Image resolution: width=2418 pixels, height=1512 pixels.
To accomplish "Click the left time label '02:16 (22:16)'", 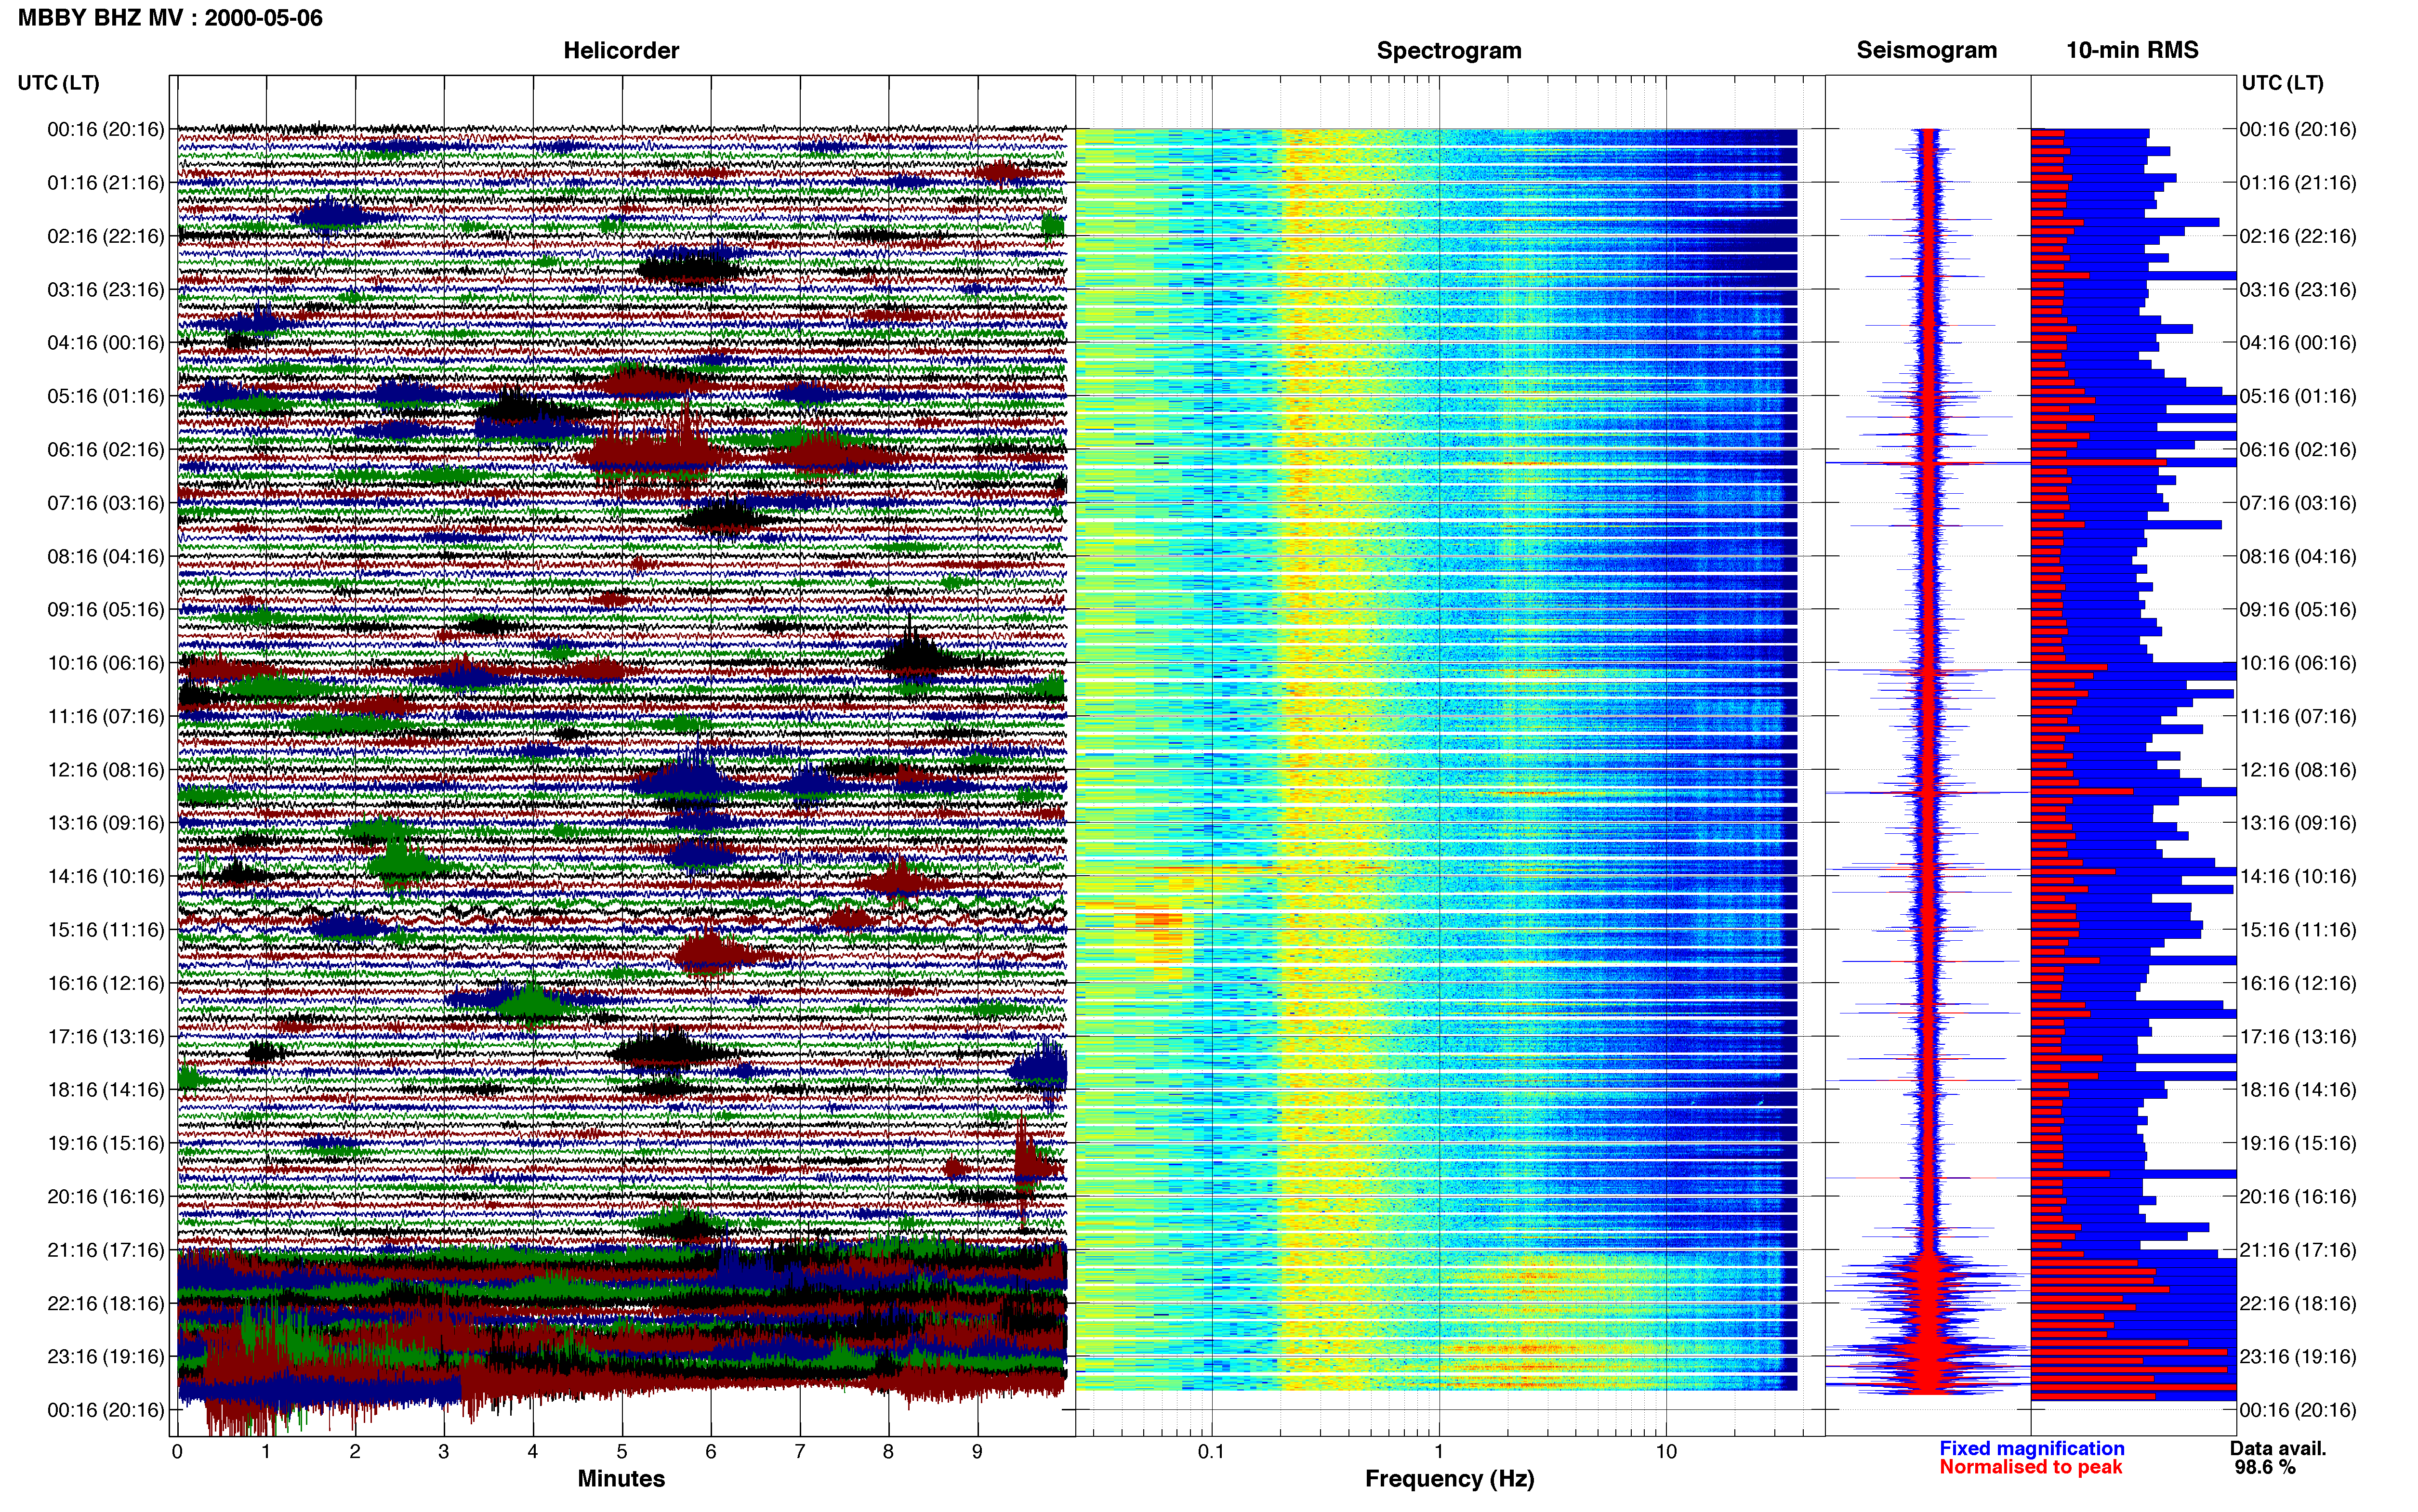I will tap(106, 236).
